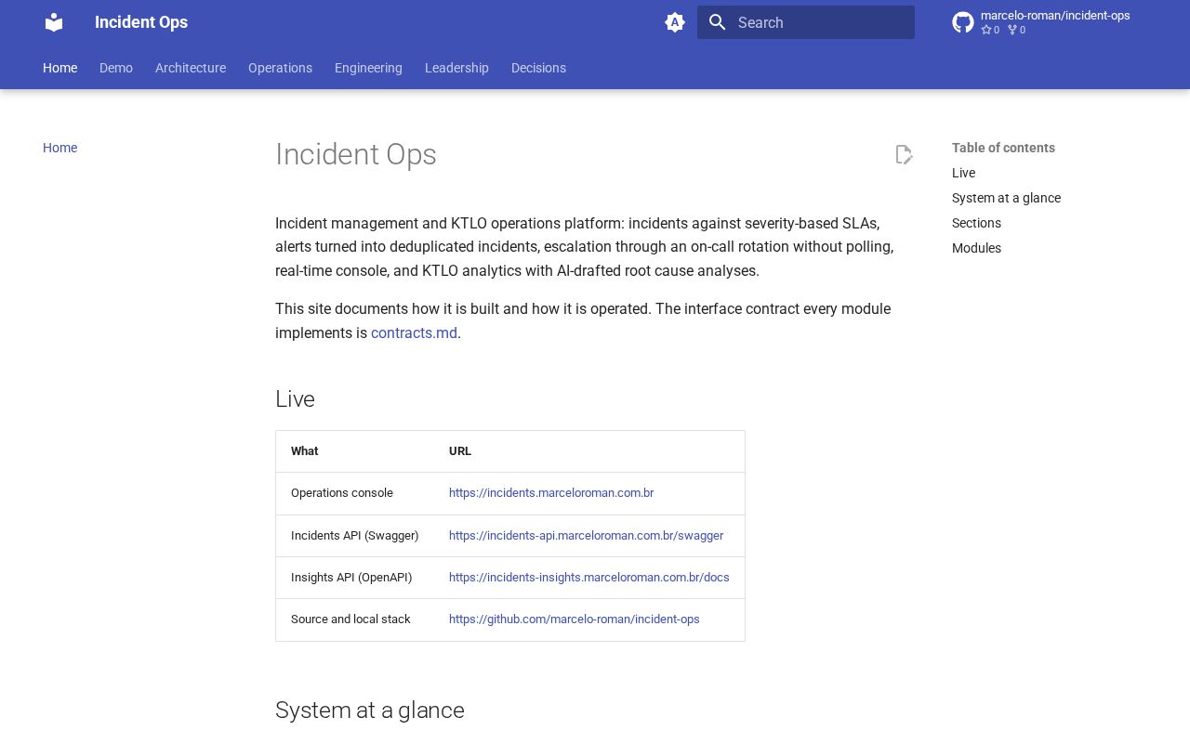Open the contracts.md link

pos(414,332)
